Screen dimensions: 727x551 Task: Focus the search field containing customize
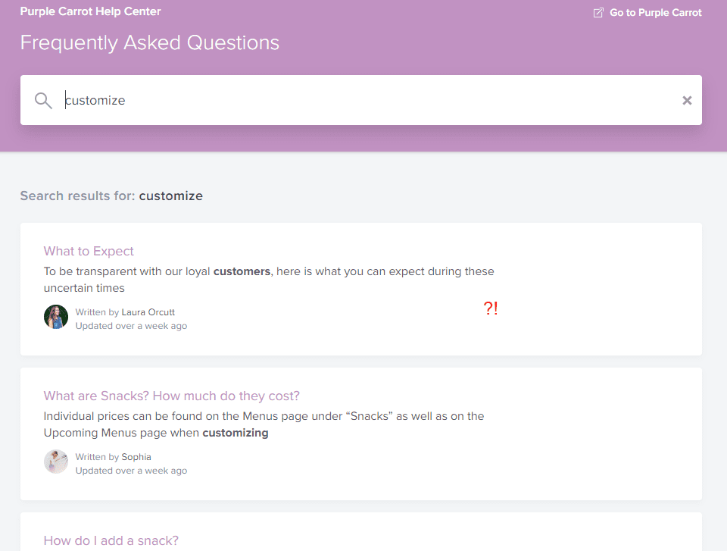[360, 100]
